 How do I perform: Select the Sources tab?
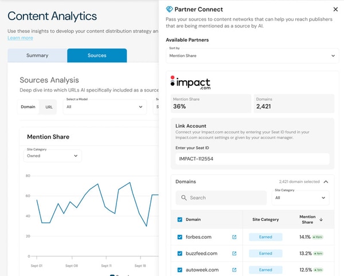[97, 56]
